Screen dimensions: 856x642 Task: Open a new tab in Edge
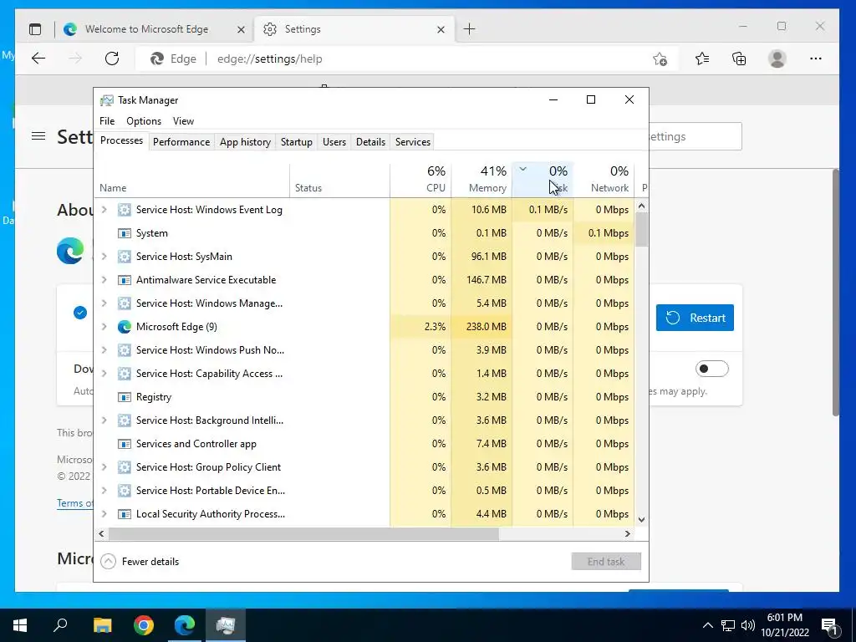point(470,29)
